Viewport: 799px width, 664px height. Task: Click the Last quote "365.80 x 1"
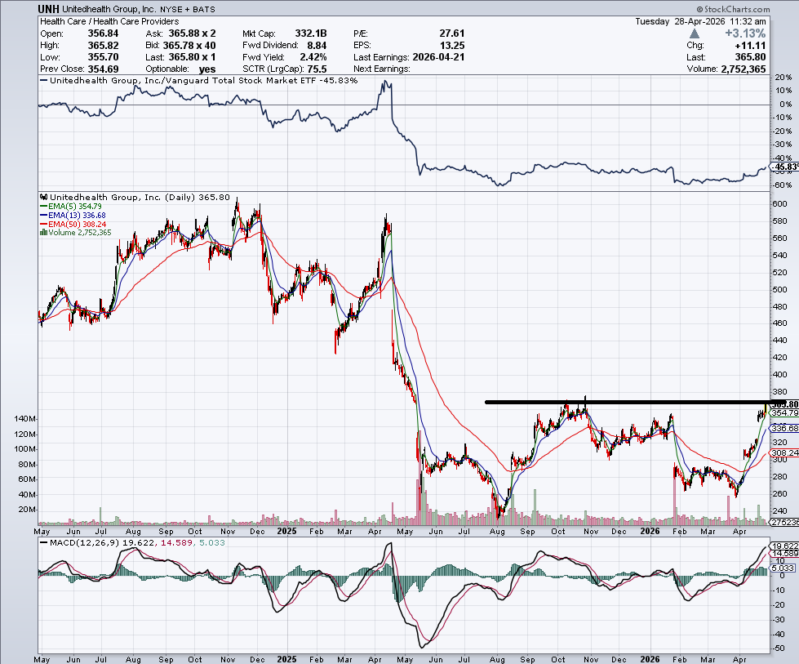click(x=192, y=57)
